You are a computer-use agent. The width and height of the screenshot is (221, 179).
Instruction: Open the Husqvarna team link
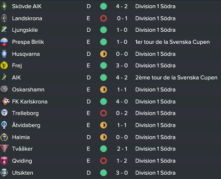point(26,54)
